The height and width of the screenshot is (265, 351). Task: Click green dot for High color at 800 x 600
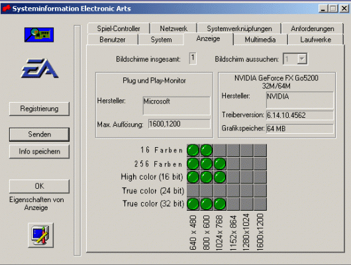(x=207, y=177)
